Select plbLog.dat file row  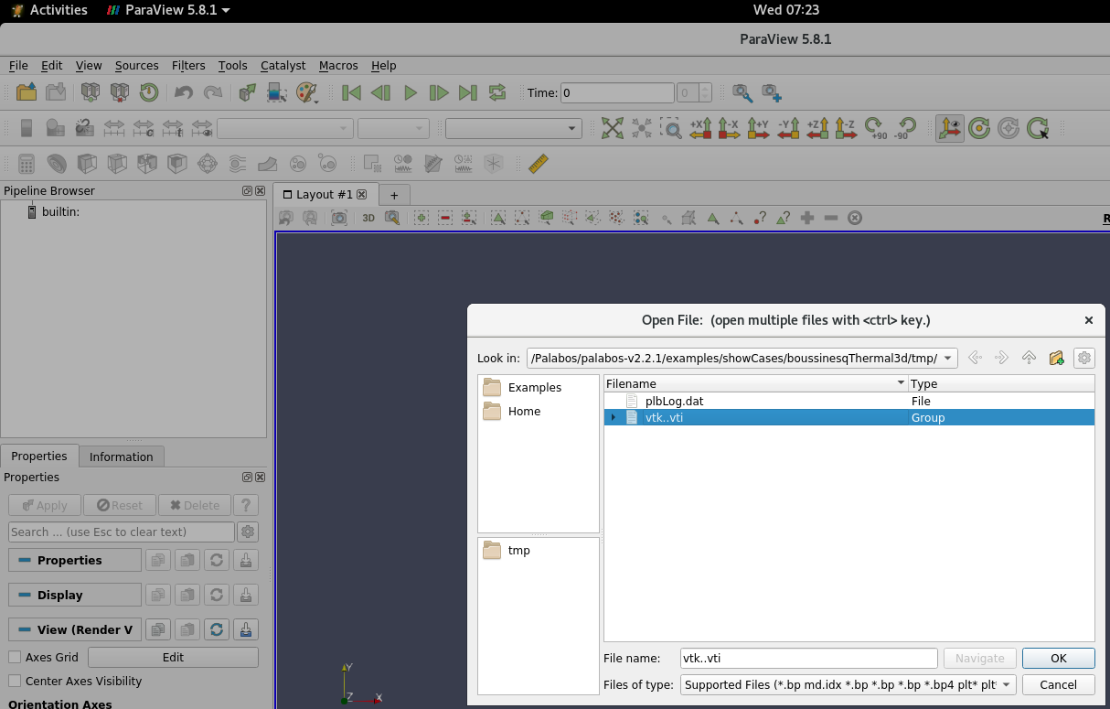click(x=849, y=401)
